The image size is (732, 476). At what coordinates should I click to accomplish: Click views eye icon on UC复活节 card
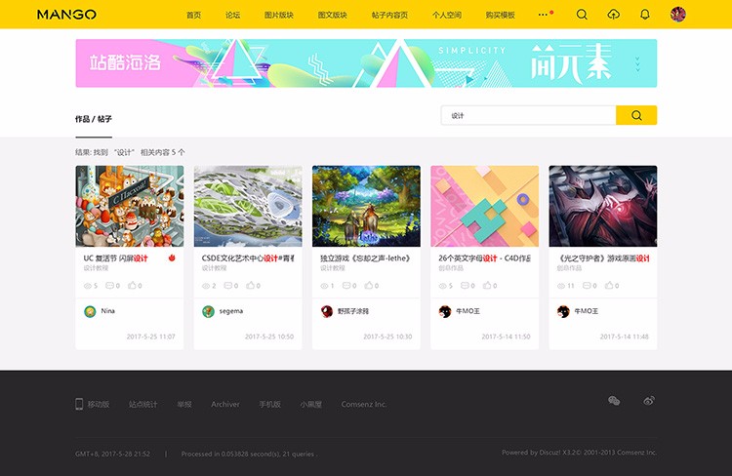[87, 286]
